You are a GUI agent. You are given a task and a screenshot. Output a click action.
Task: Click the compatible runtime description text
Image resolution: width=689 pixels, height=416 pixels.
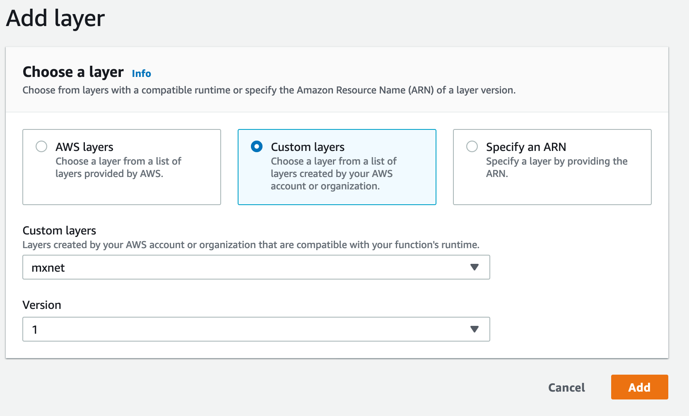[268, 90]
